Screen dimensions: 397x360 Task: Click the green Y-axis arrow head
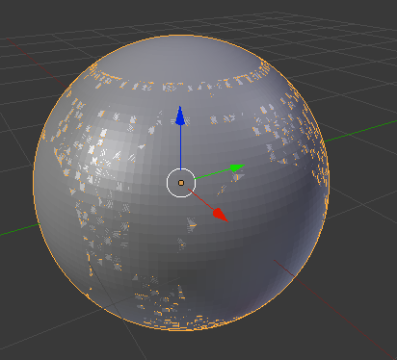[x=237, y=167]
